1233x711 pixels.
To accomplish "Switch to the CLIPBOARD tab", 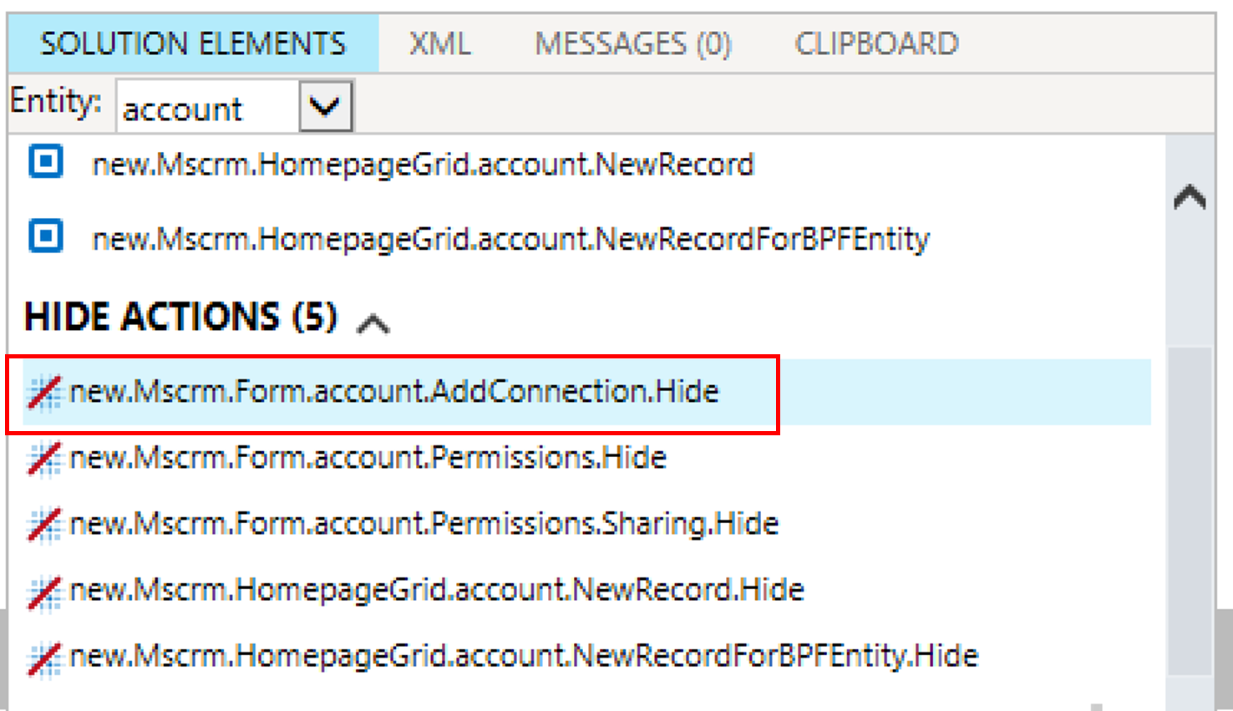I will click(x=876, y=43).
